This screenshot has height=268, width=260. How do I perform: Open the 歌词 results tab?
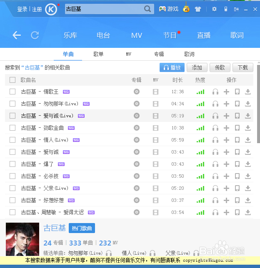tap(189, 54)
